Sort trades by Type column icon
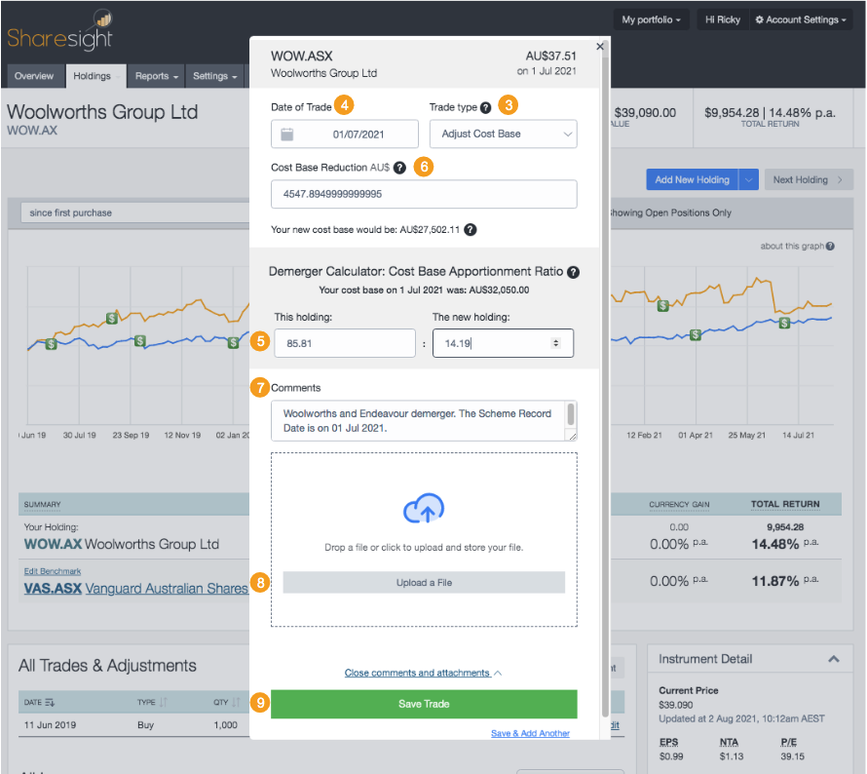 pyautogui.click(x=163, y=702)
